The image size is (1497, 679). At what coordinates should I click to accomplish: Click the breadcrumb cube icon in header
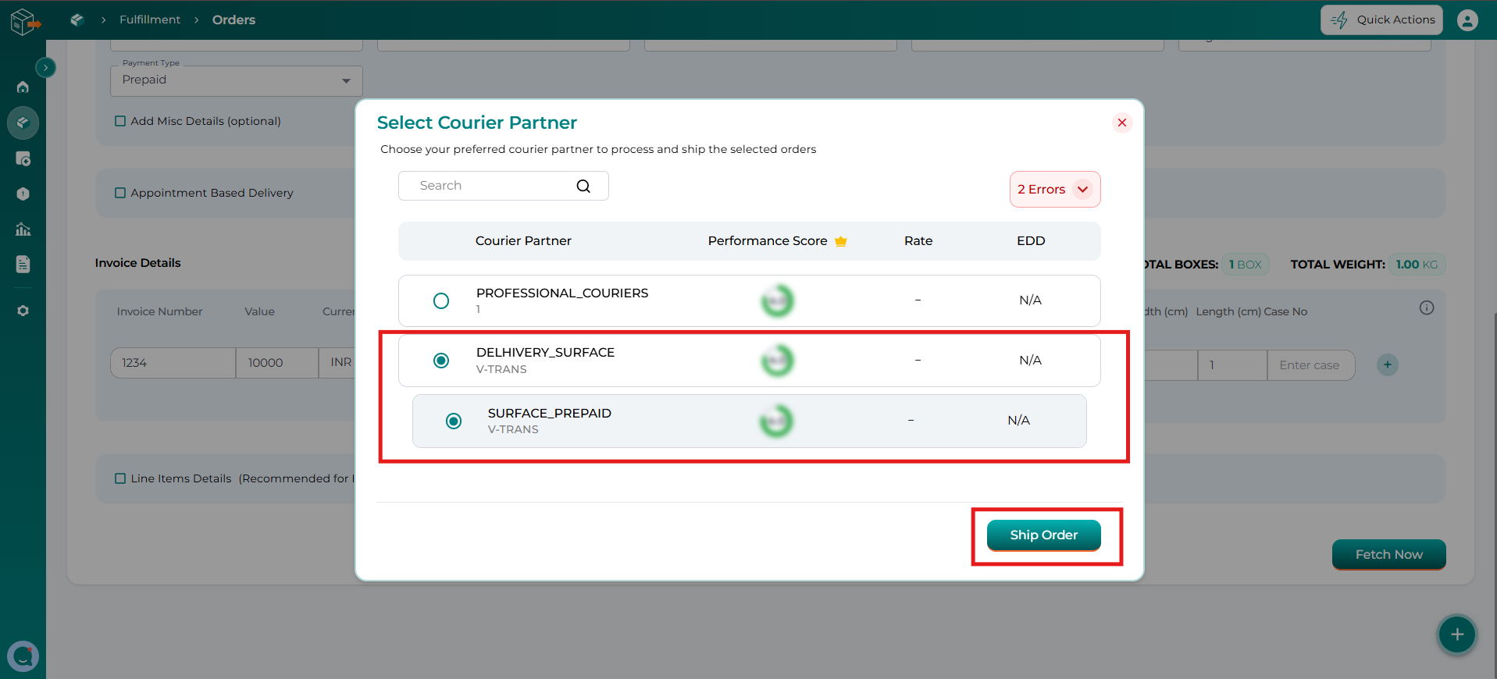click(x=77, y=20)
